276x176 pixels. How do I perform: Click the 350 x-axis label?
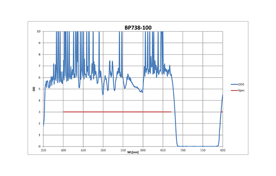coord(43,150)
